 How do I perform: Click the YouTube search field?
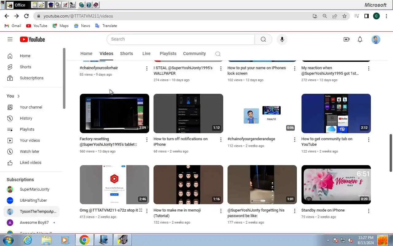point(181,39)
